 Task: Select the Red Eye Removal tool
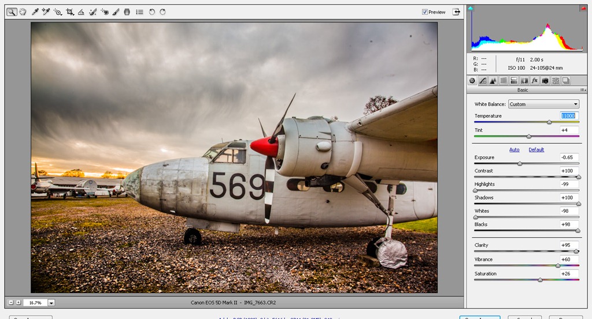(x=105, y=12)
